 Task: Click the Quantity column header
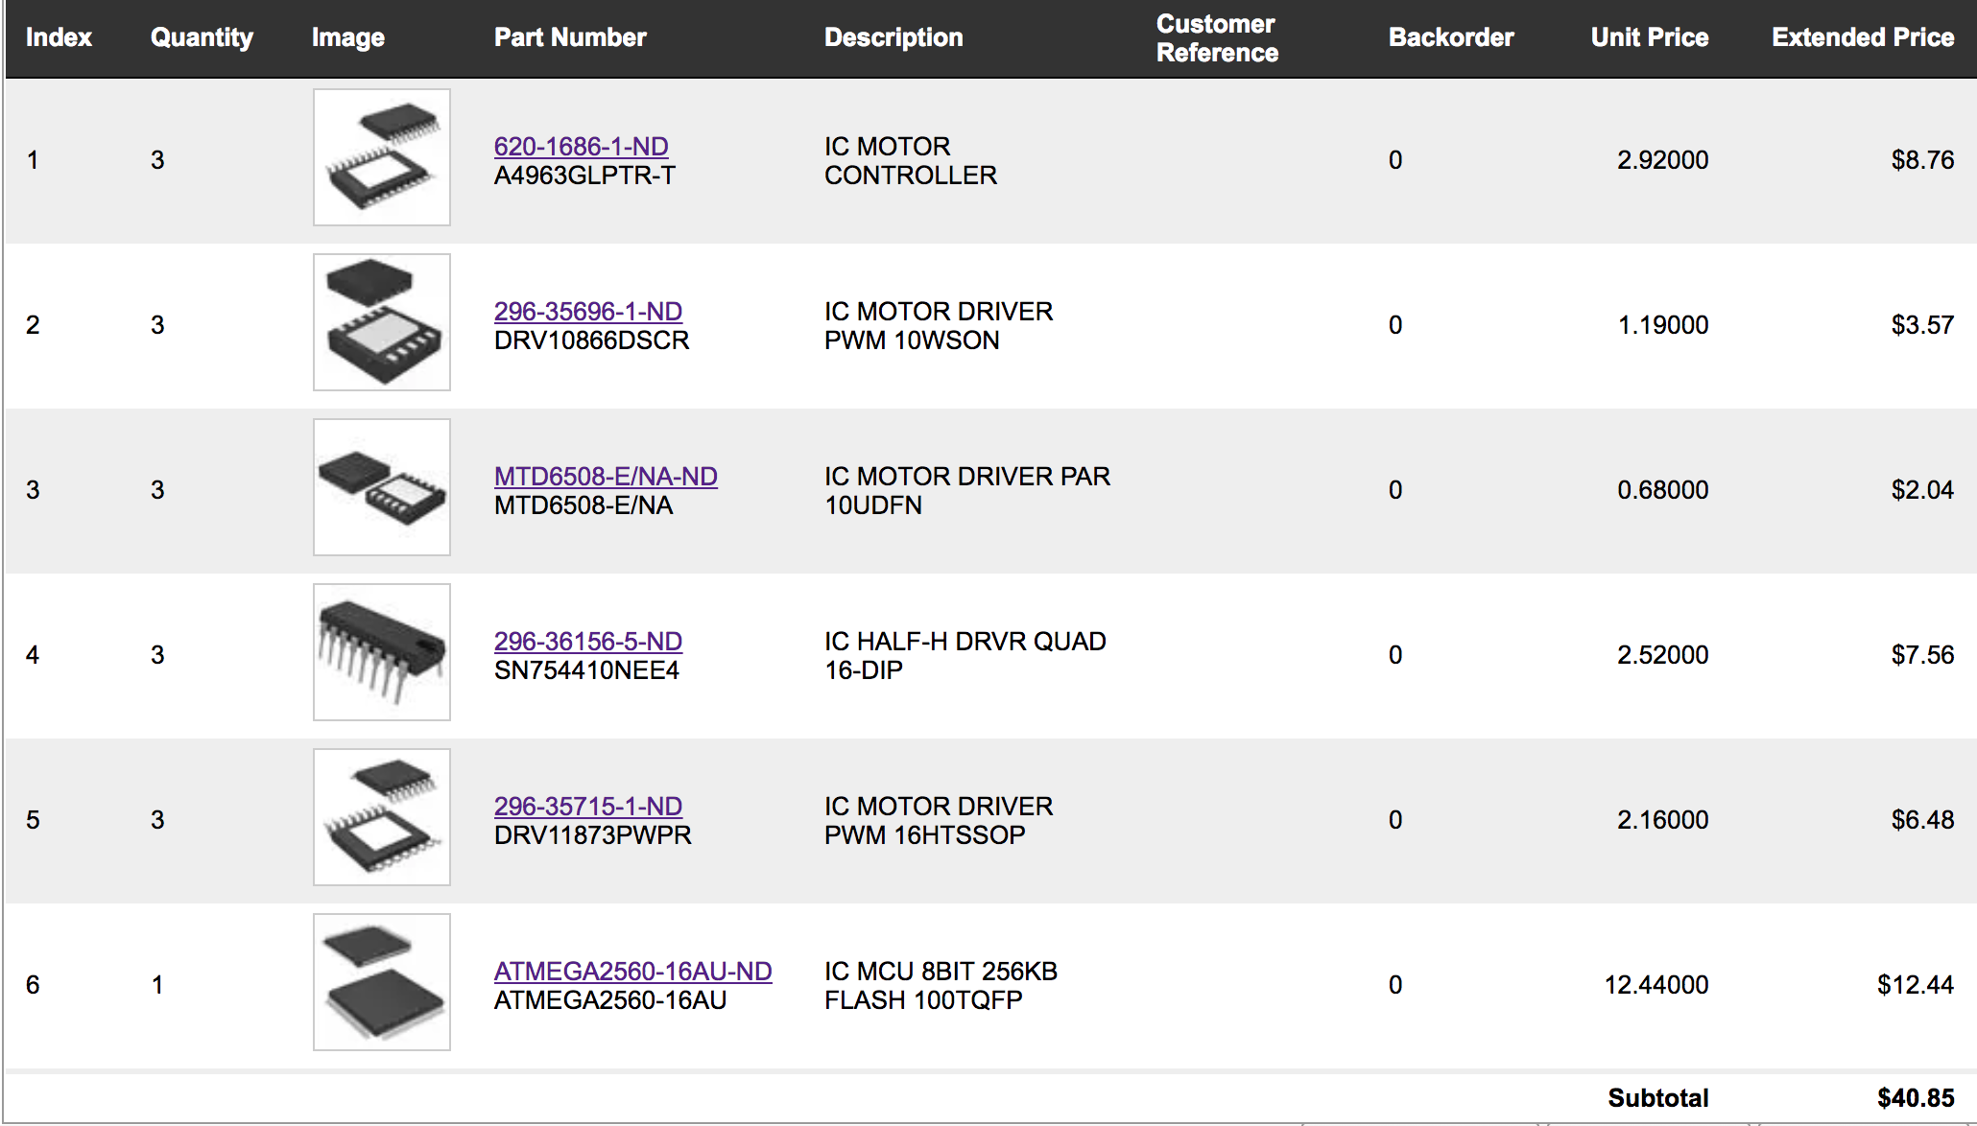click(x=202, y=37)
